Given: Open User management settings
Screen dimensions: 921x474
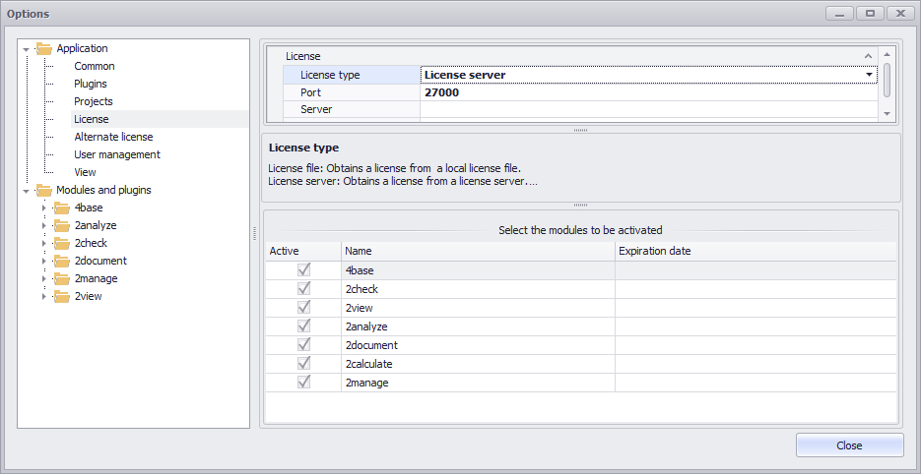Looking at the screenshot, I should point(117,154).
